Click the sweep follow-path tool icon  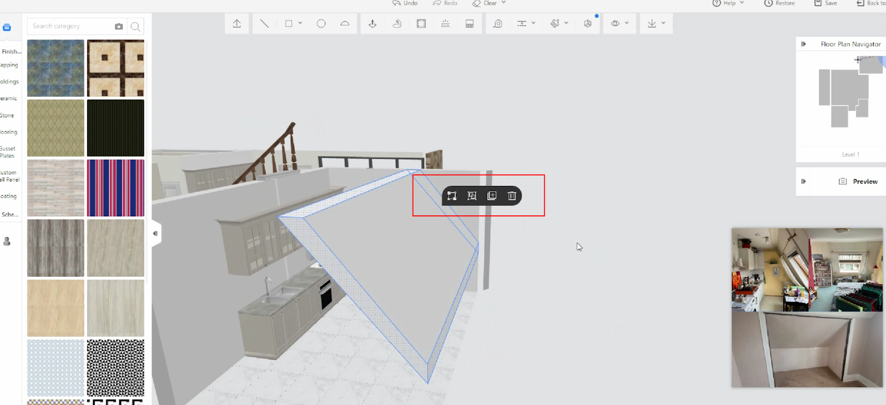coord(397,24)
